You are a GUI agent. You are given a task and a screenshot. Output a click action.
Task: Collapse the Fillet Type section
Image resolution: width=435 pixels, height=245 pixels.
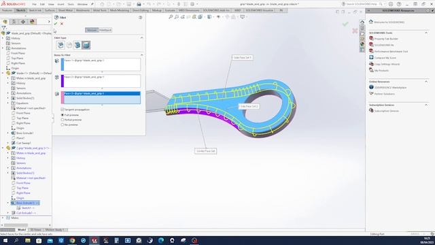pos(142,38)
